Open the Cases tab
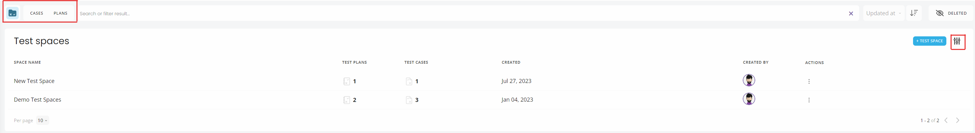Screen dimensions: 975x133 coord(37,13)
